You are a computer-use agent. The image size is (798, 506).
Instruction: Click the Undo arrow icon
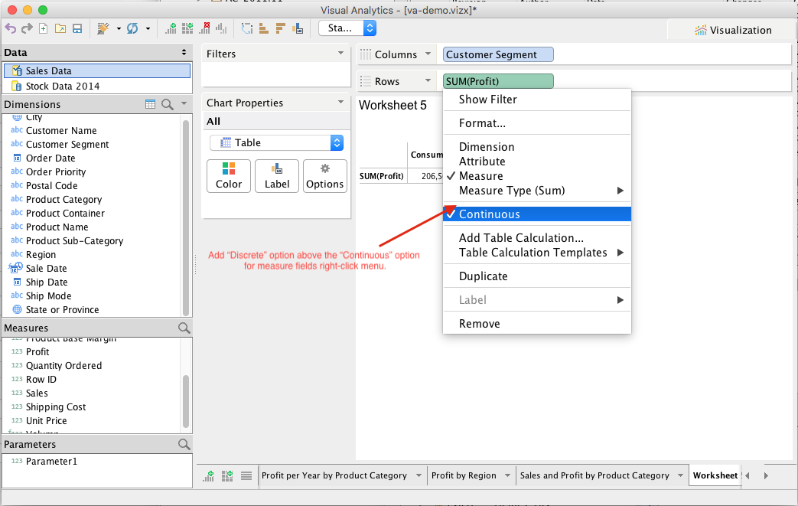(x=10, y=28)
